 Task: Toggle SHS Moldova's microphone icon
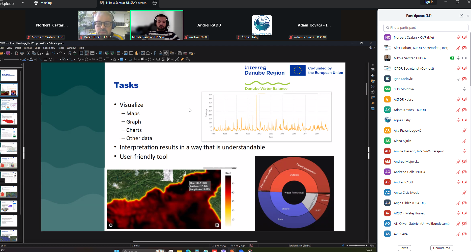coord(464,89)
